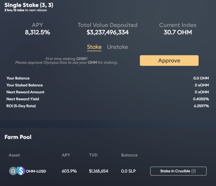Switch to the Unstake tab
216x186 pixels.
pyautogui.click(x=117, y=47)
